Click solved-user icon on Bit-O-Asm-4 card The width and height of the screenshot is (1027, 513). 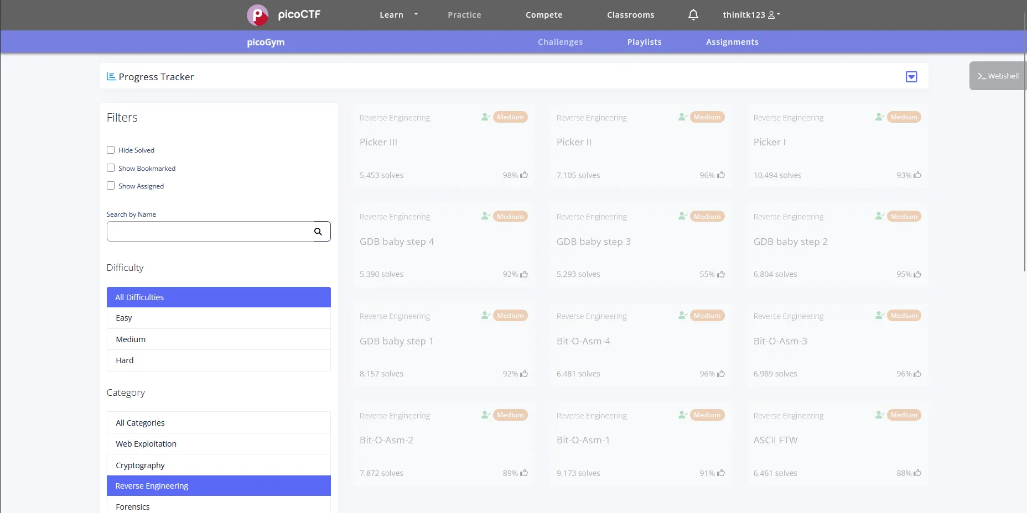[683, 316]
